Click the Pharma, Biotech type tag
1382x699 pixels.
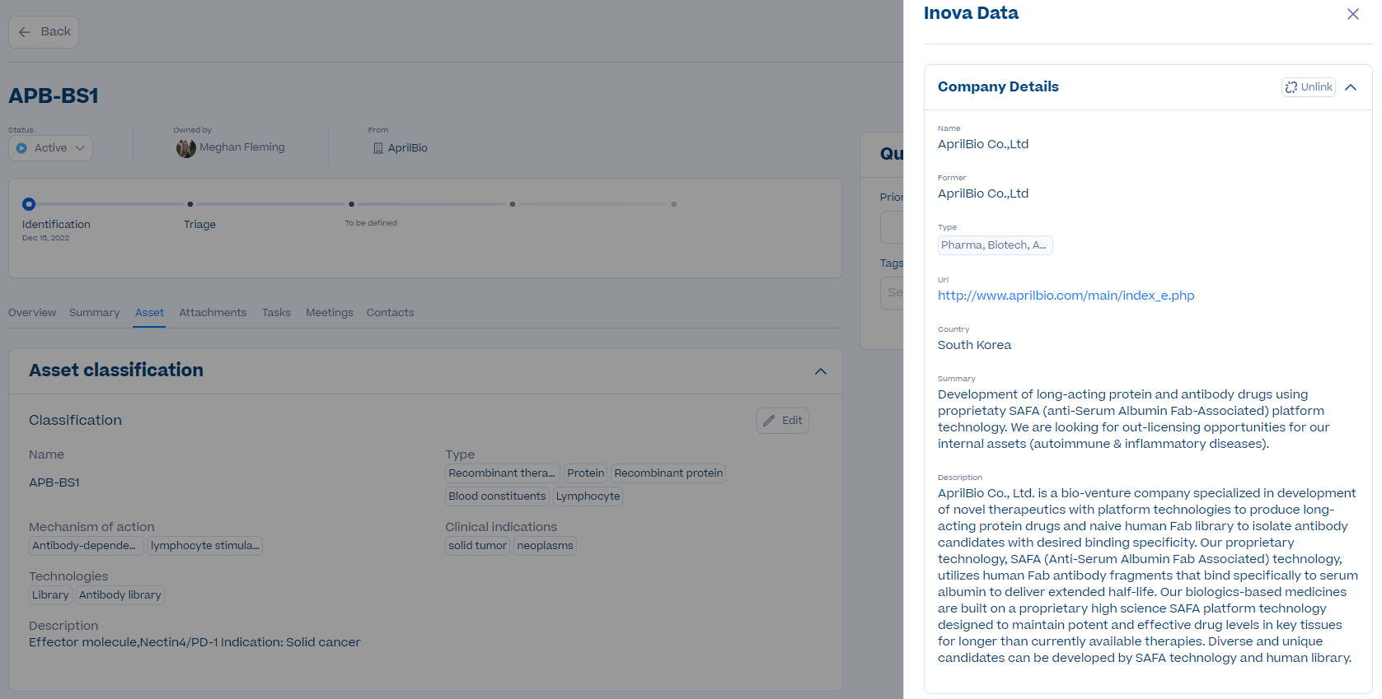[x=995, y=245]
